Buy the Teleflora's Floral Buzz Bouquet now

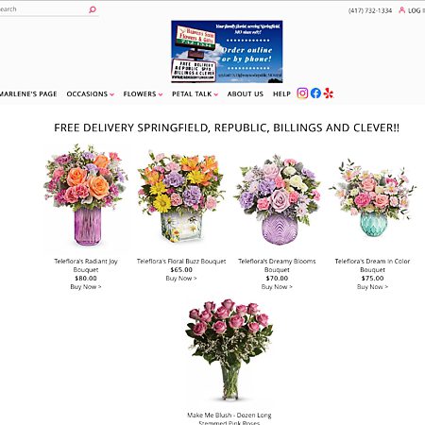point(181,279)
